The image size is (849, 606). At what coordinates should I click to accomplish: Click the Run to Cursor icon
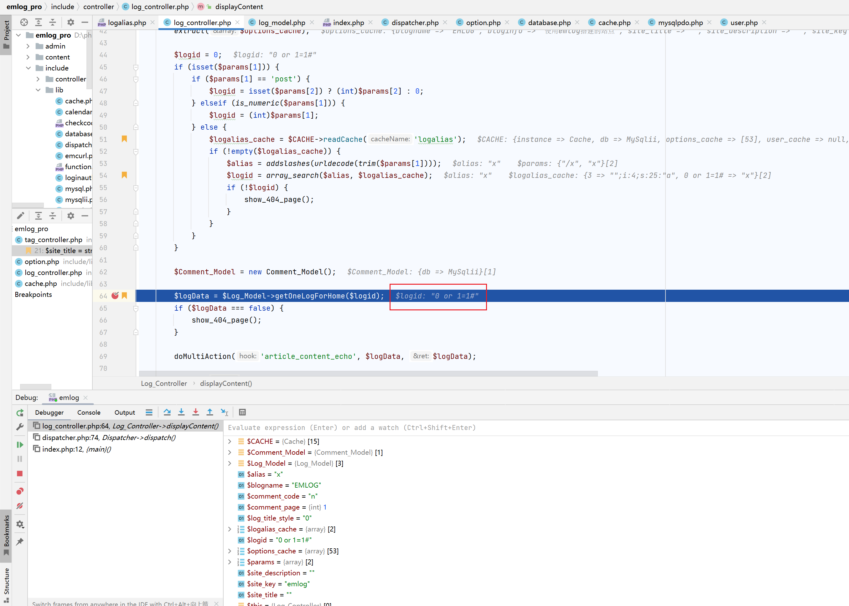(x=224, y=412)
